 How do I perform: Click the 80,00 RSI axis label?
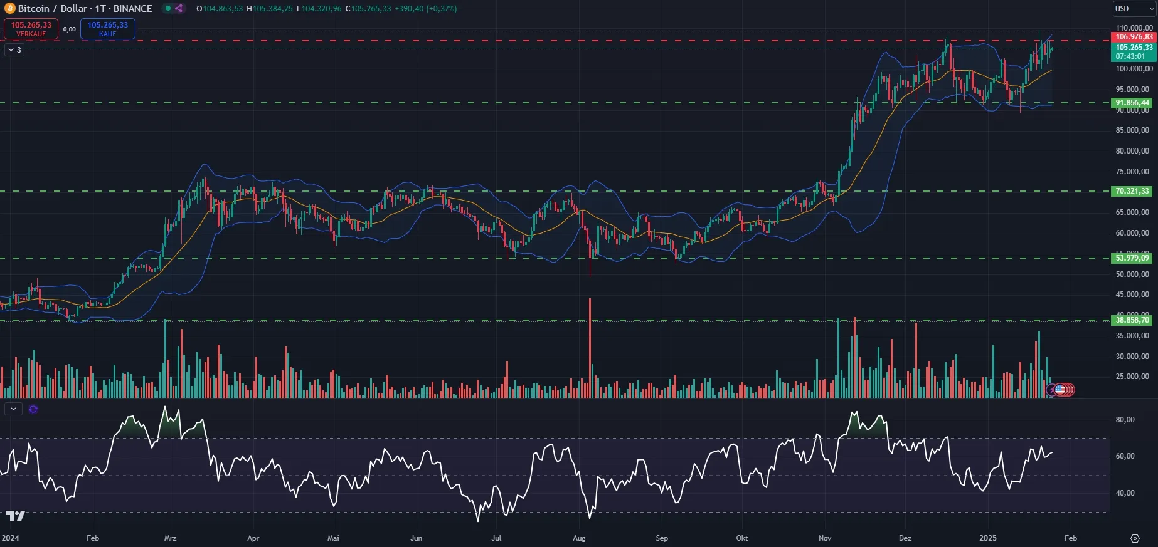(1125, 419)
